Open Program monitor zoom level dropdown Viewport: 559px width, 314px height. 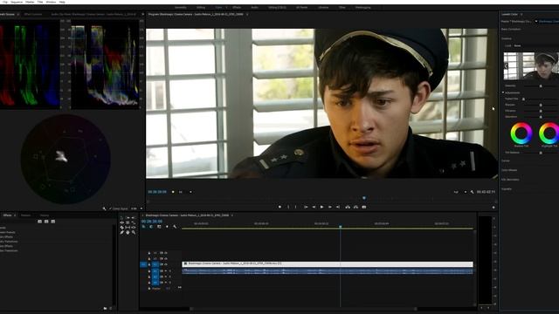coord(185,192)
